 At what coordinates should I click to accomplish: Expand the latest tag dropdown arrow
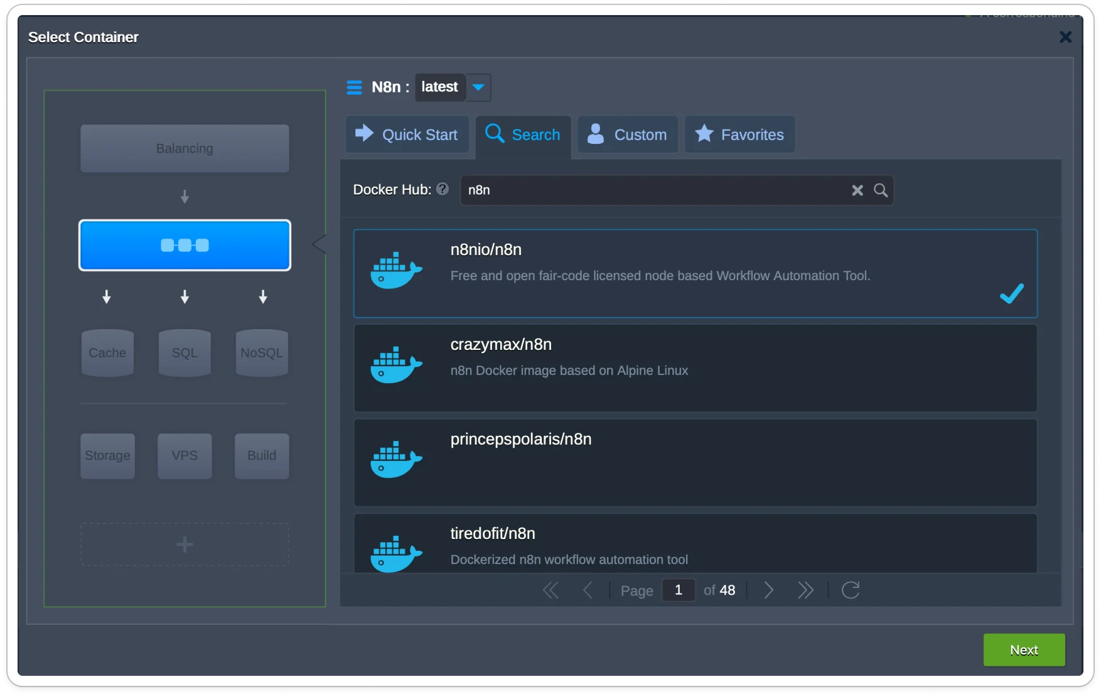[x=478, y=87]
